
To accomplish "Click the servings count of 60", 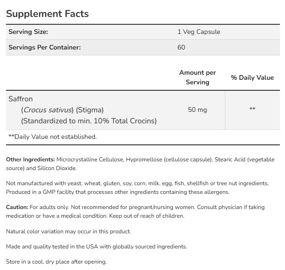I will tap(181, 47).
